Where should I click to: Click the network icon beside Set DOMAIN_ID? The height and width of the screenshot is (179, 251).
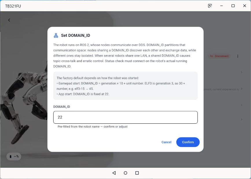(x=56, y=35)
